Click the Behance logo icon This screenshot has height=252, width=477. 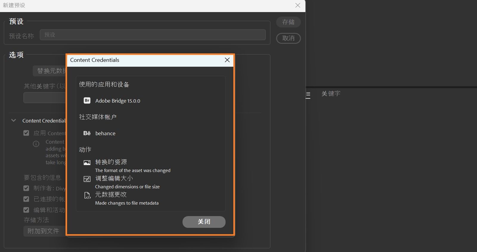(x=87, y=133)
